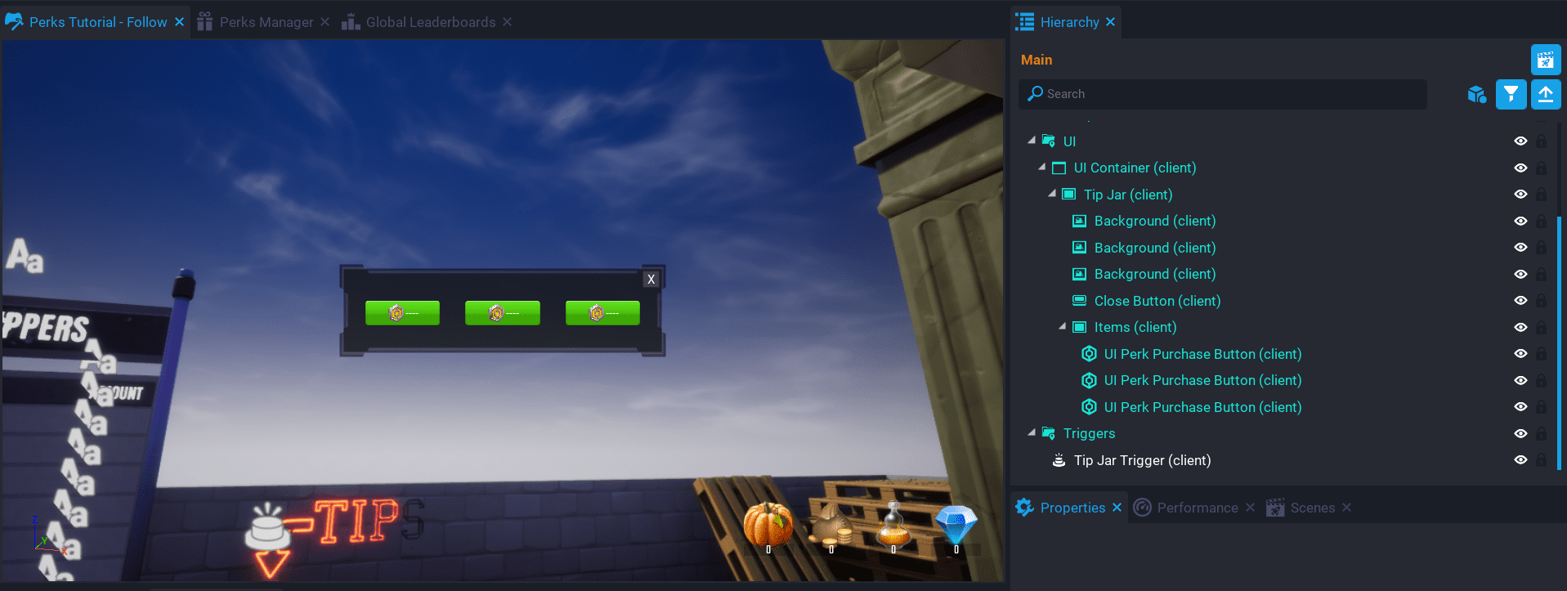Click the filter funnel icon in Hierarchy
Viewport: 1567px width, 591px height.
[1511, 94]
